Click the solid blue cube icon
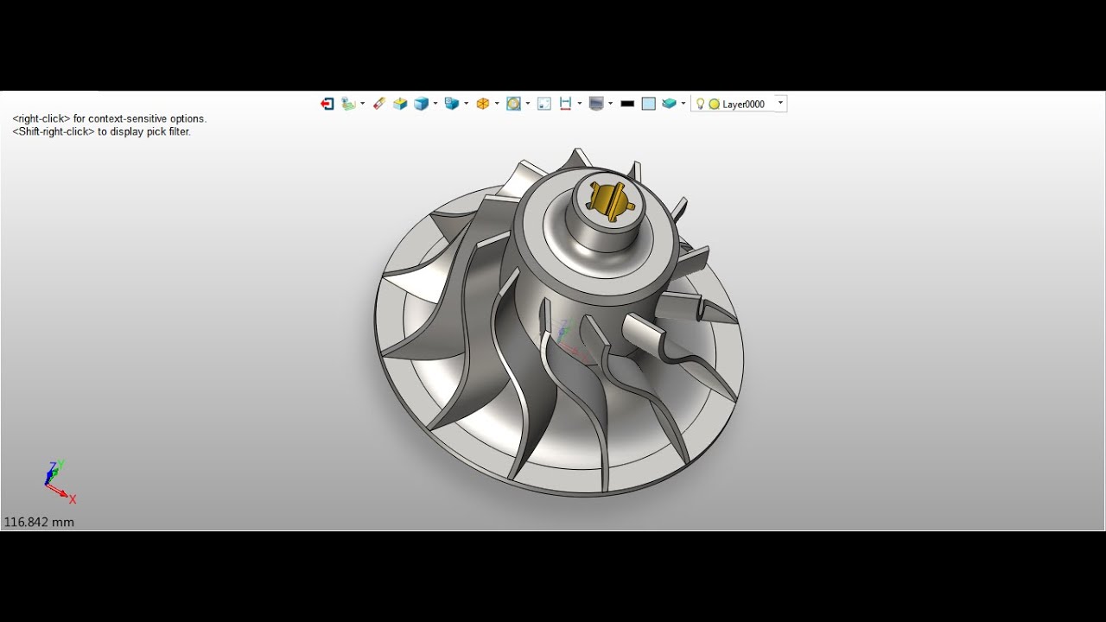 [421, 104]
